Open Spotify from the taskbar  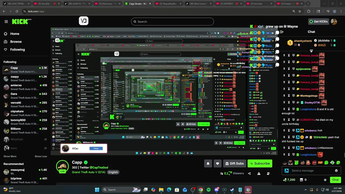tap(209, 190)
